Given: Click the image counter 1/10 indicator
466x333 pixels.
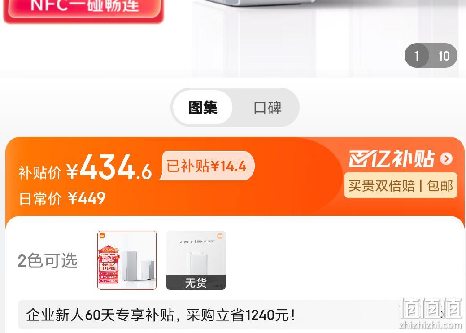Looking at the screenshot, I should pyautogui.click(x=431, y=56).
